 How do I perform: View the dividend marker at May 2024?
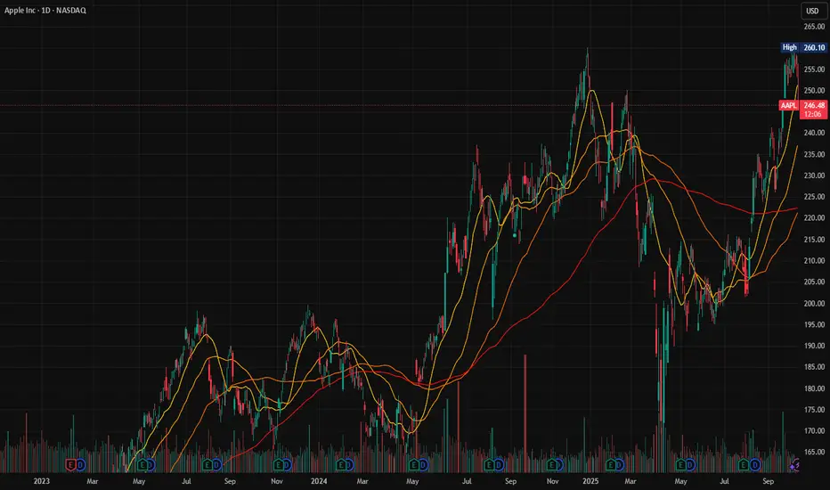coord(423,465)
